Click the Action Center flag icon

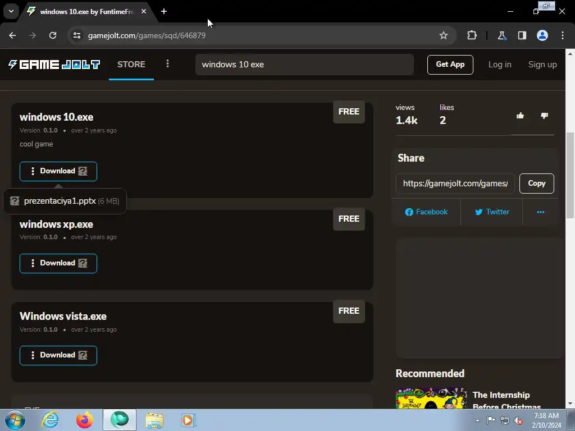click(491, 420)
